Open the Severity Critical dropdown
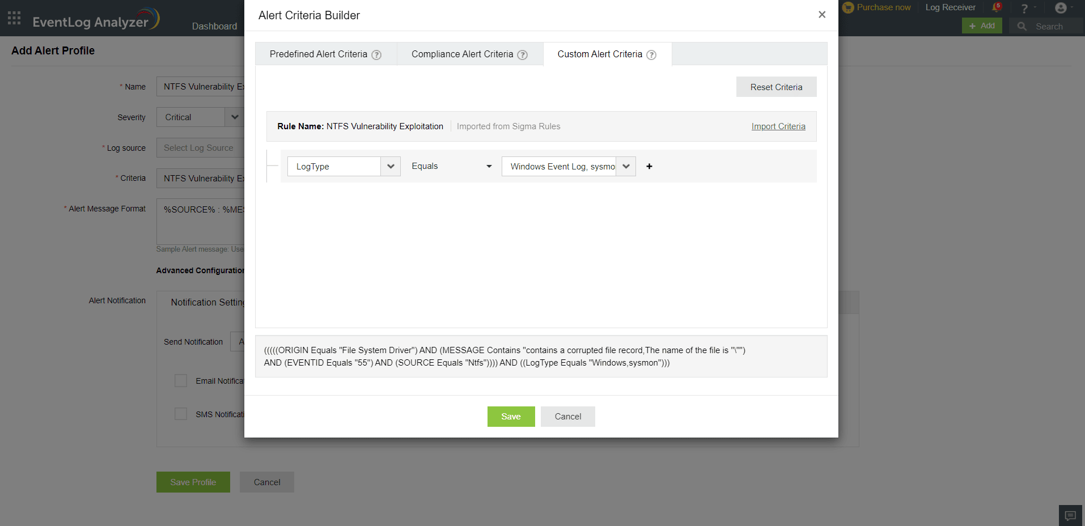This screenshot has height=526, width=1085. (x=200, y=117)
